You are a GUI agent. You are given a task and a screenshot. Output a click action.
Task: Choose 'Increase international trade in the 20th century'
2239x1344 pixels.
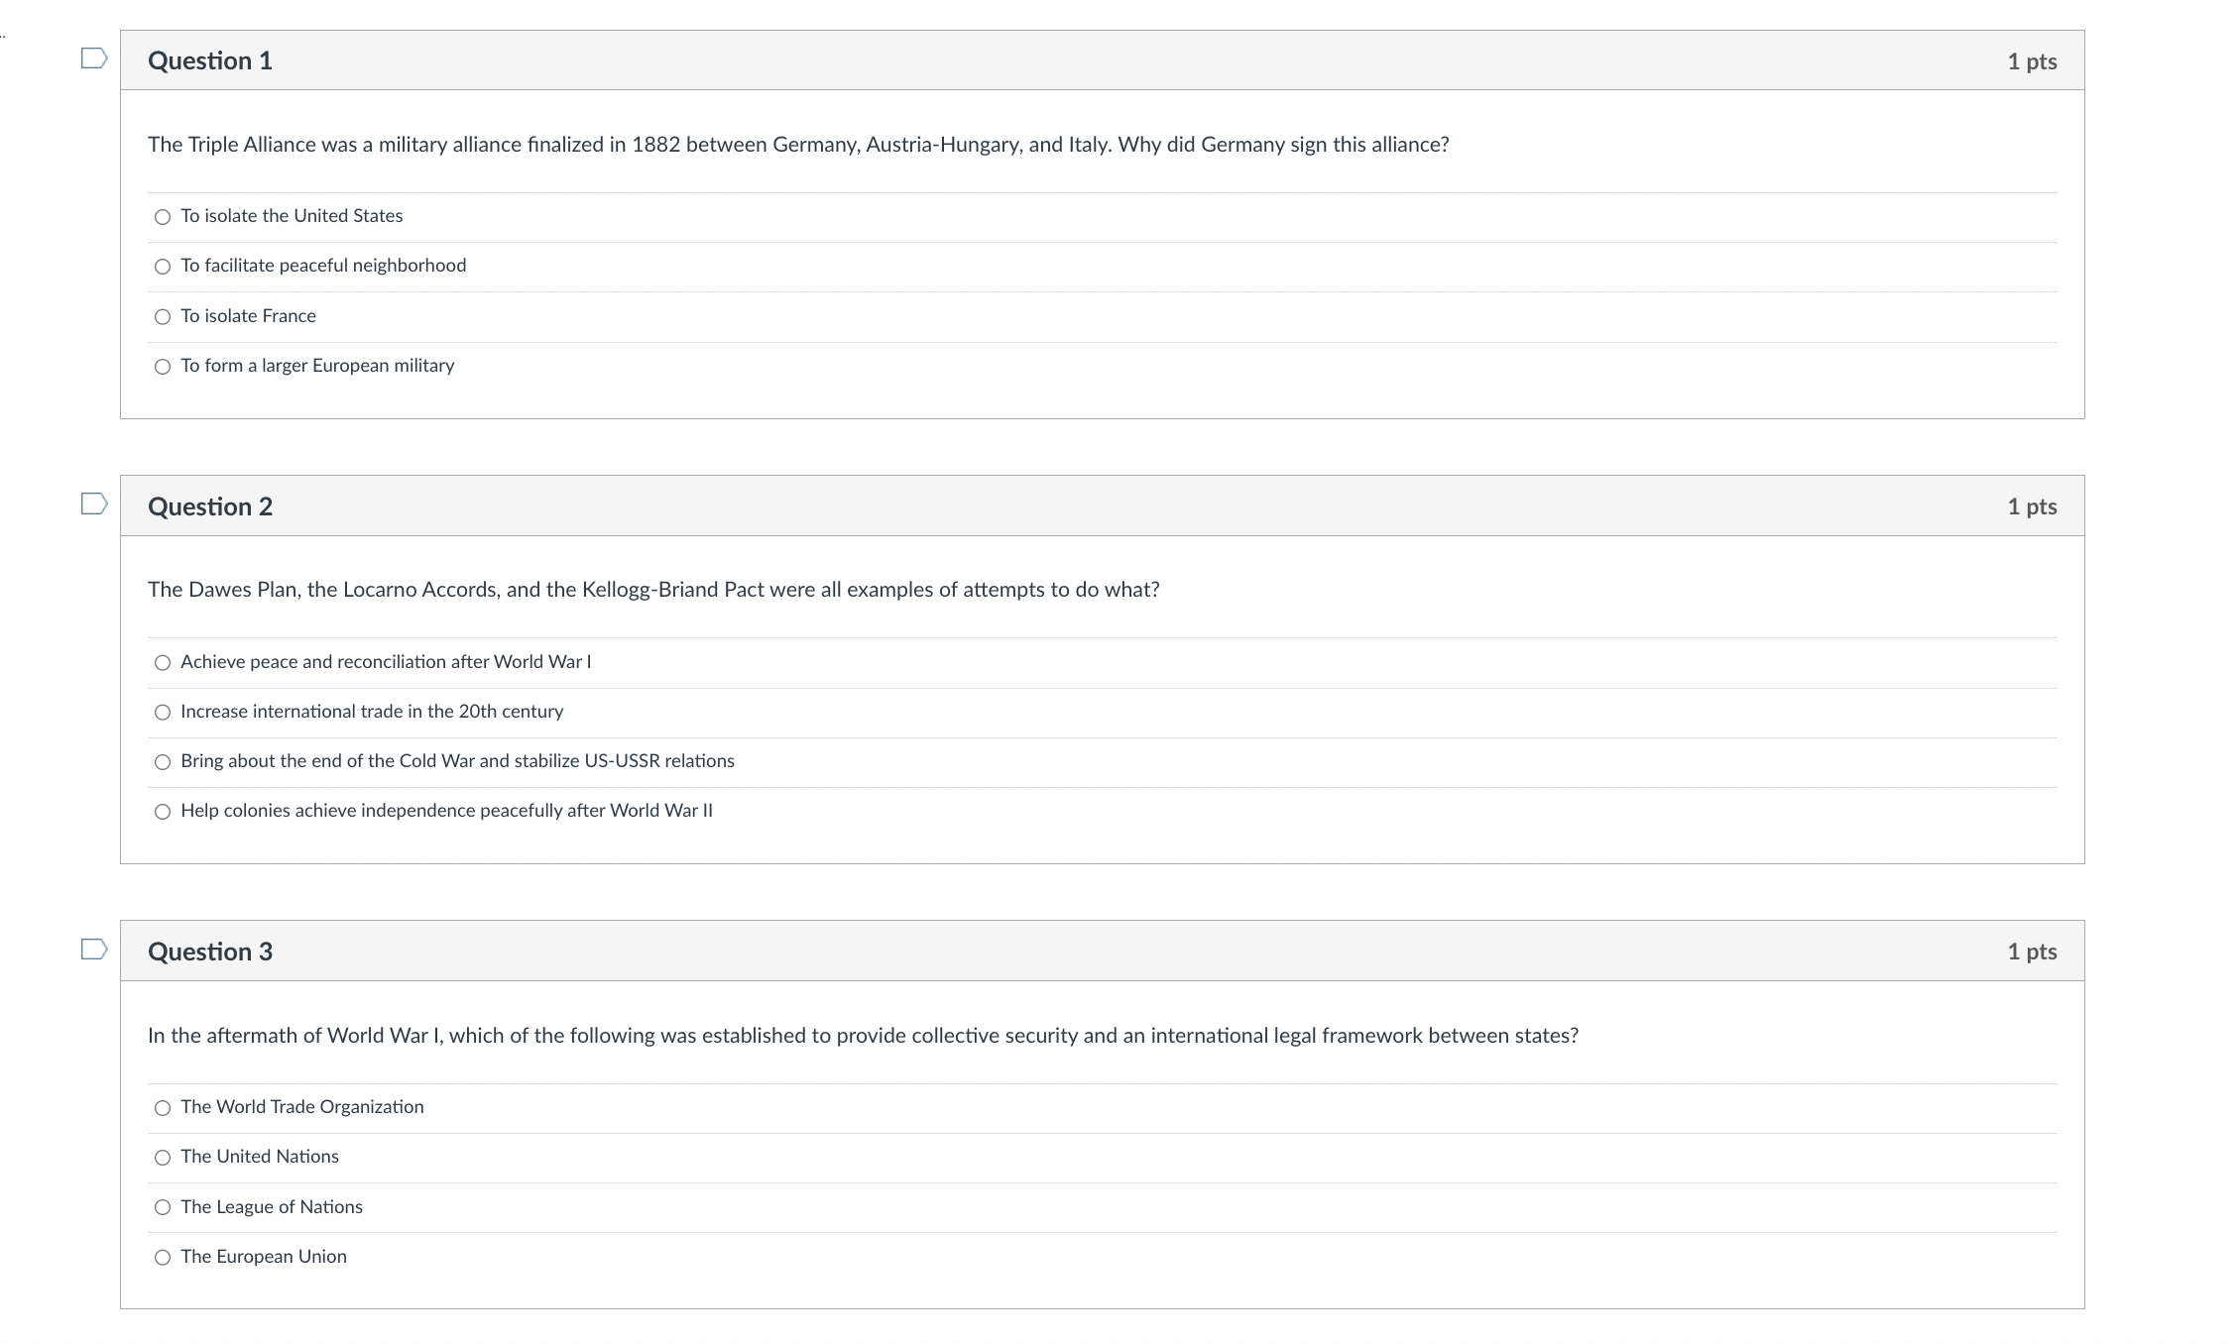pos(163,713)
